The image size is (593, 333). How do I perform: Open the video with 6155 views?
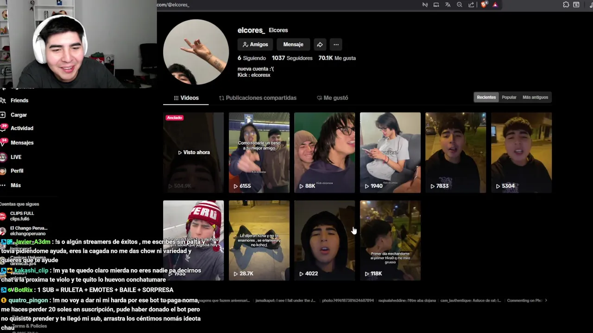click(259, 153)
